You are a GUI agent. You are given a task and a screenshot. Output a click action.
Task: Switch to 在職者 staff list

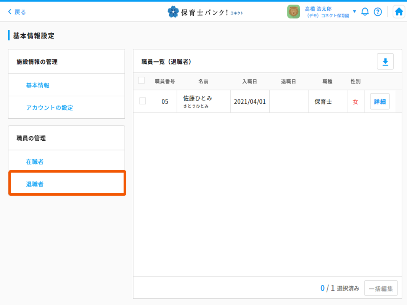[35, 162]
